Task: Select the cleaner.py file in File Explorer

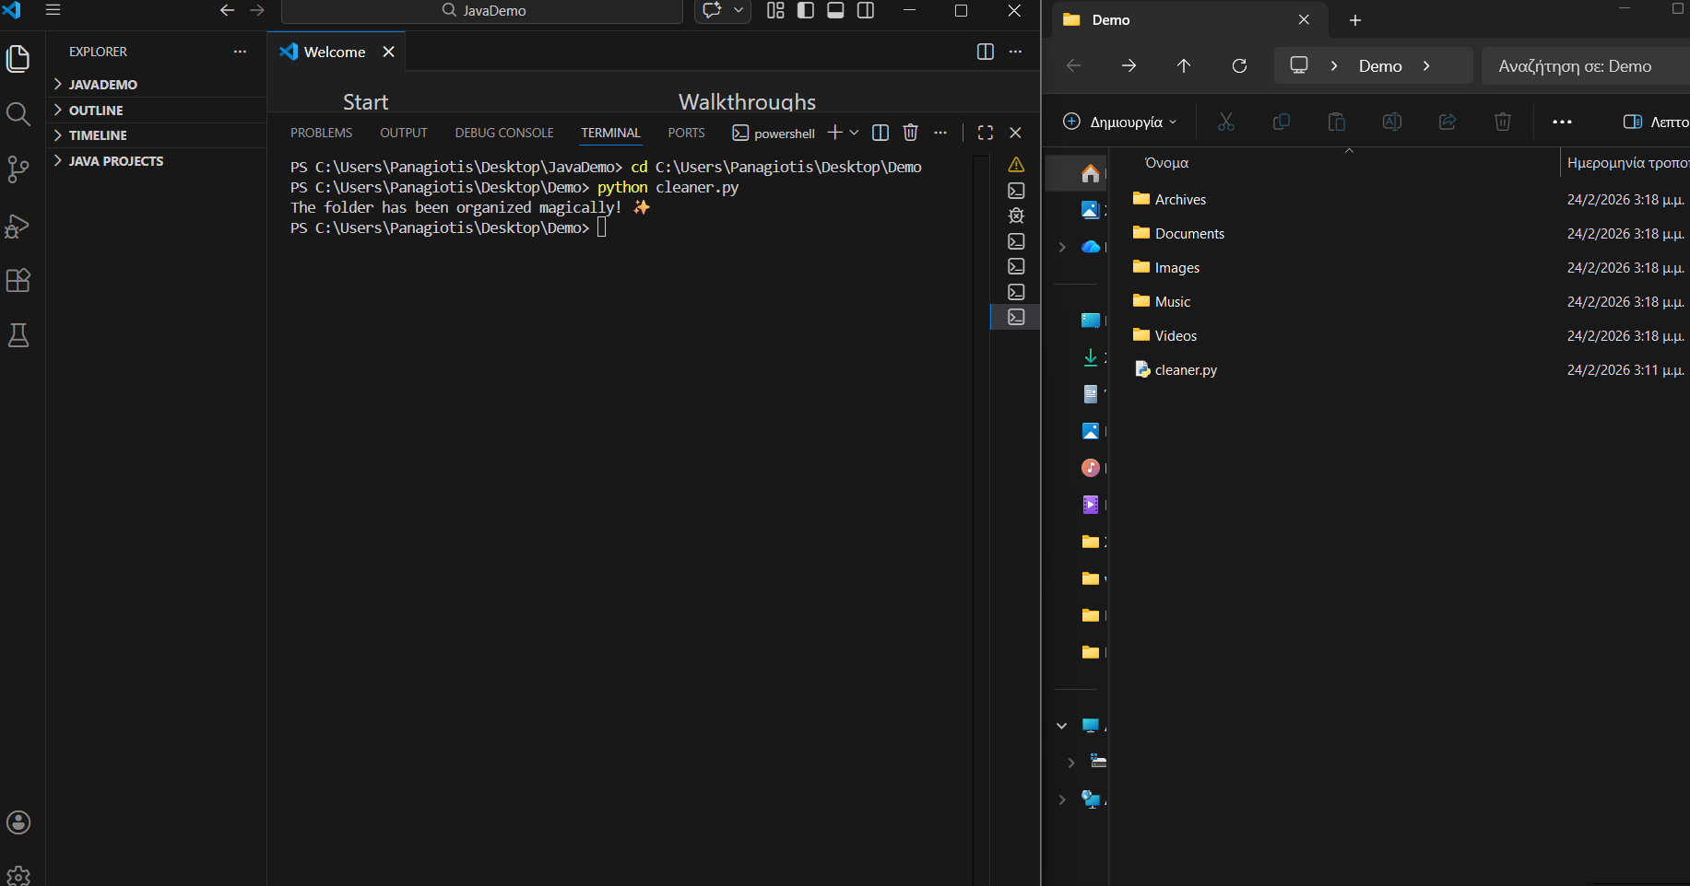Action: (x=1186, y=369)
